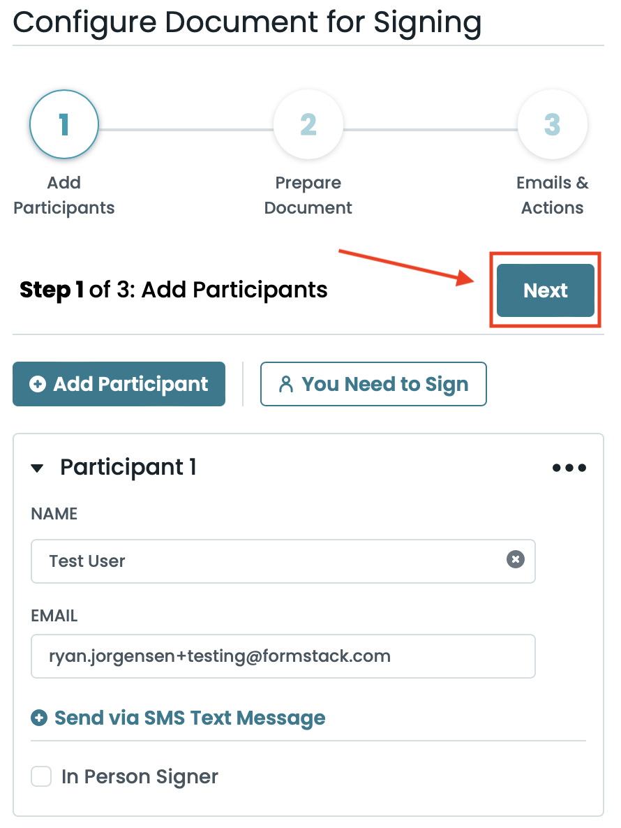Screen dimensions: 621x828
Task: Go to the Emails & Actions step label
Action: [x=552, y=195]
